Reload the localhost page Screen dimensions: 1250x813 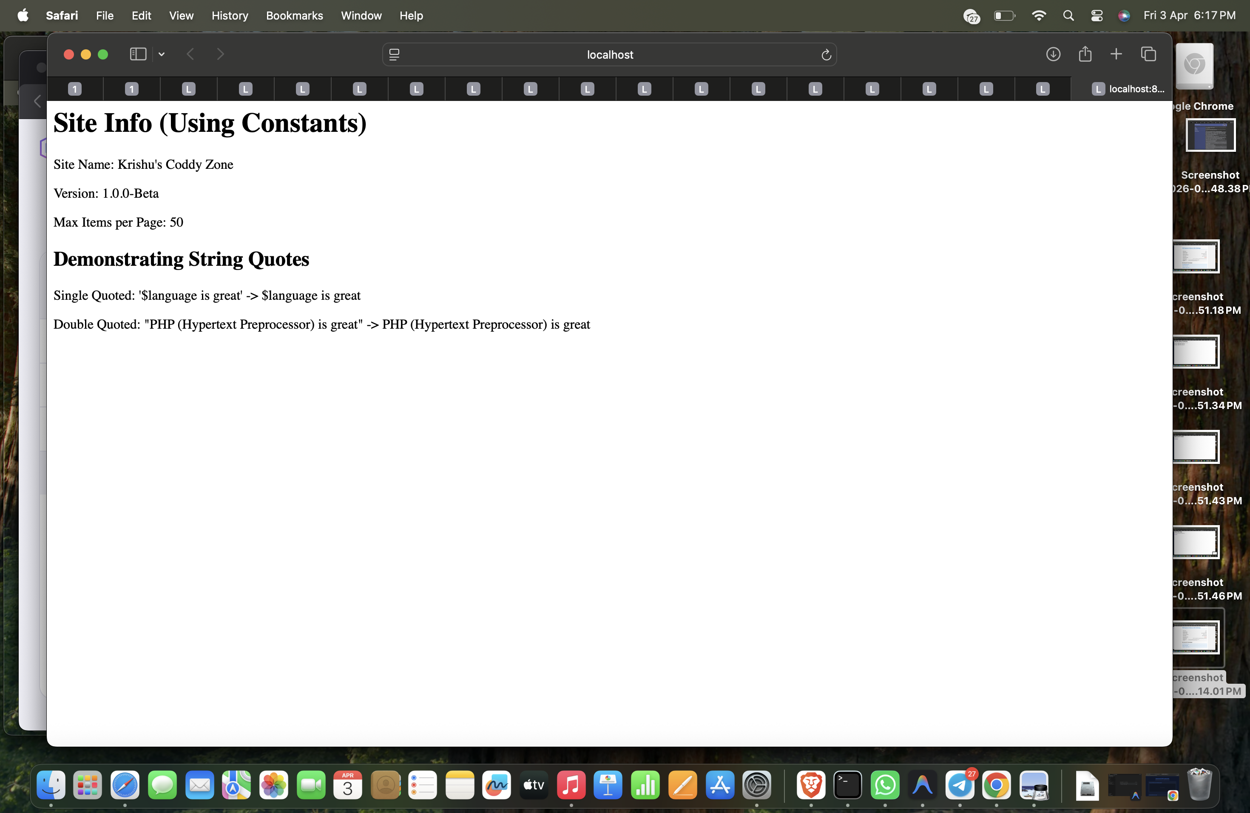pos(826,54)
